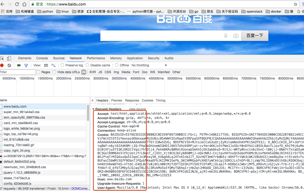Switch to the waterfall overview view icon

[53, 65]
